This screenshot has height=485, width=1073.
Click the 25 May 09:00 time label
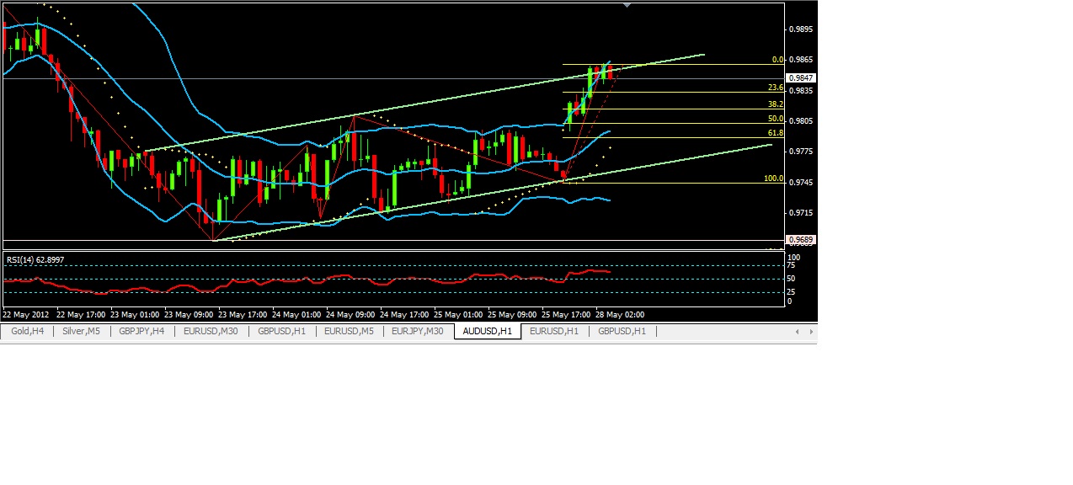[x=512, y=314]
